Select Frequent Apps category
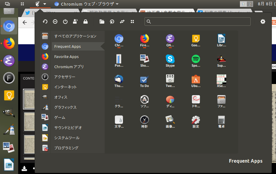 (x=78, y=46)
